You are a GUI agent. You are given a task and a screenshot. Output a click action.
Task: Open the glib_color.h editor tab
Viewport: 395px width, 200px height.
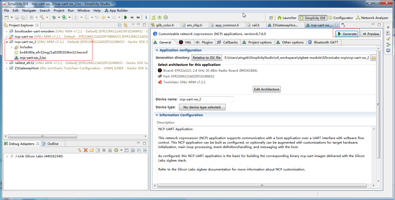point(165,25)
